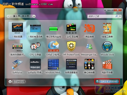
Task: Go to the previous gadget page
Action: [8, 16]
